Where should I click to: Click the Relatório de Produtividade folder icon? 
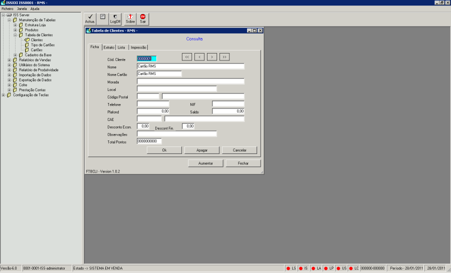[x=15, y=70]
